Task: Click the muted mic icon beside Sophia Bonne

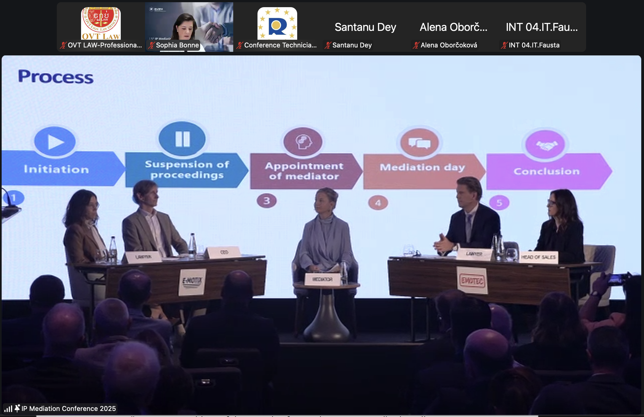Action: (151, 45)
